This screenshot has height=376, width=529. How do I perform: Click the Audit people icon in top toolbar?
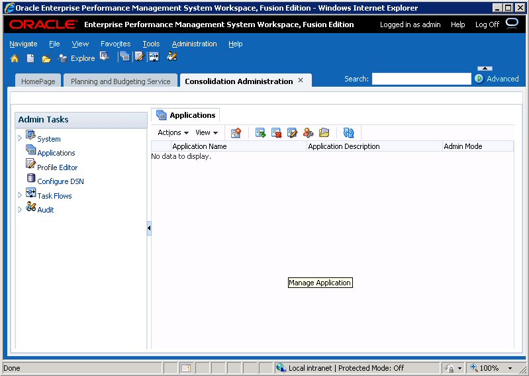point(172,56)
